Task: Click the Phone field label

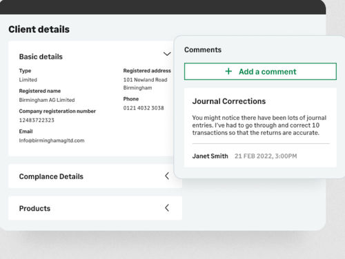Action: 131,99
